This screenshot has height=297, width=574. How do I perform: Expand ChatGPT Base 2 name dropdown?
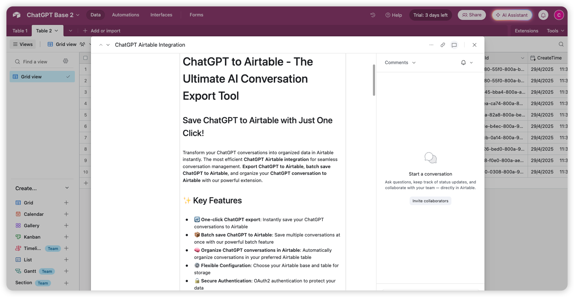click(x=78, y=15)
